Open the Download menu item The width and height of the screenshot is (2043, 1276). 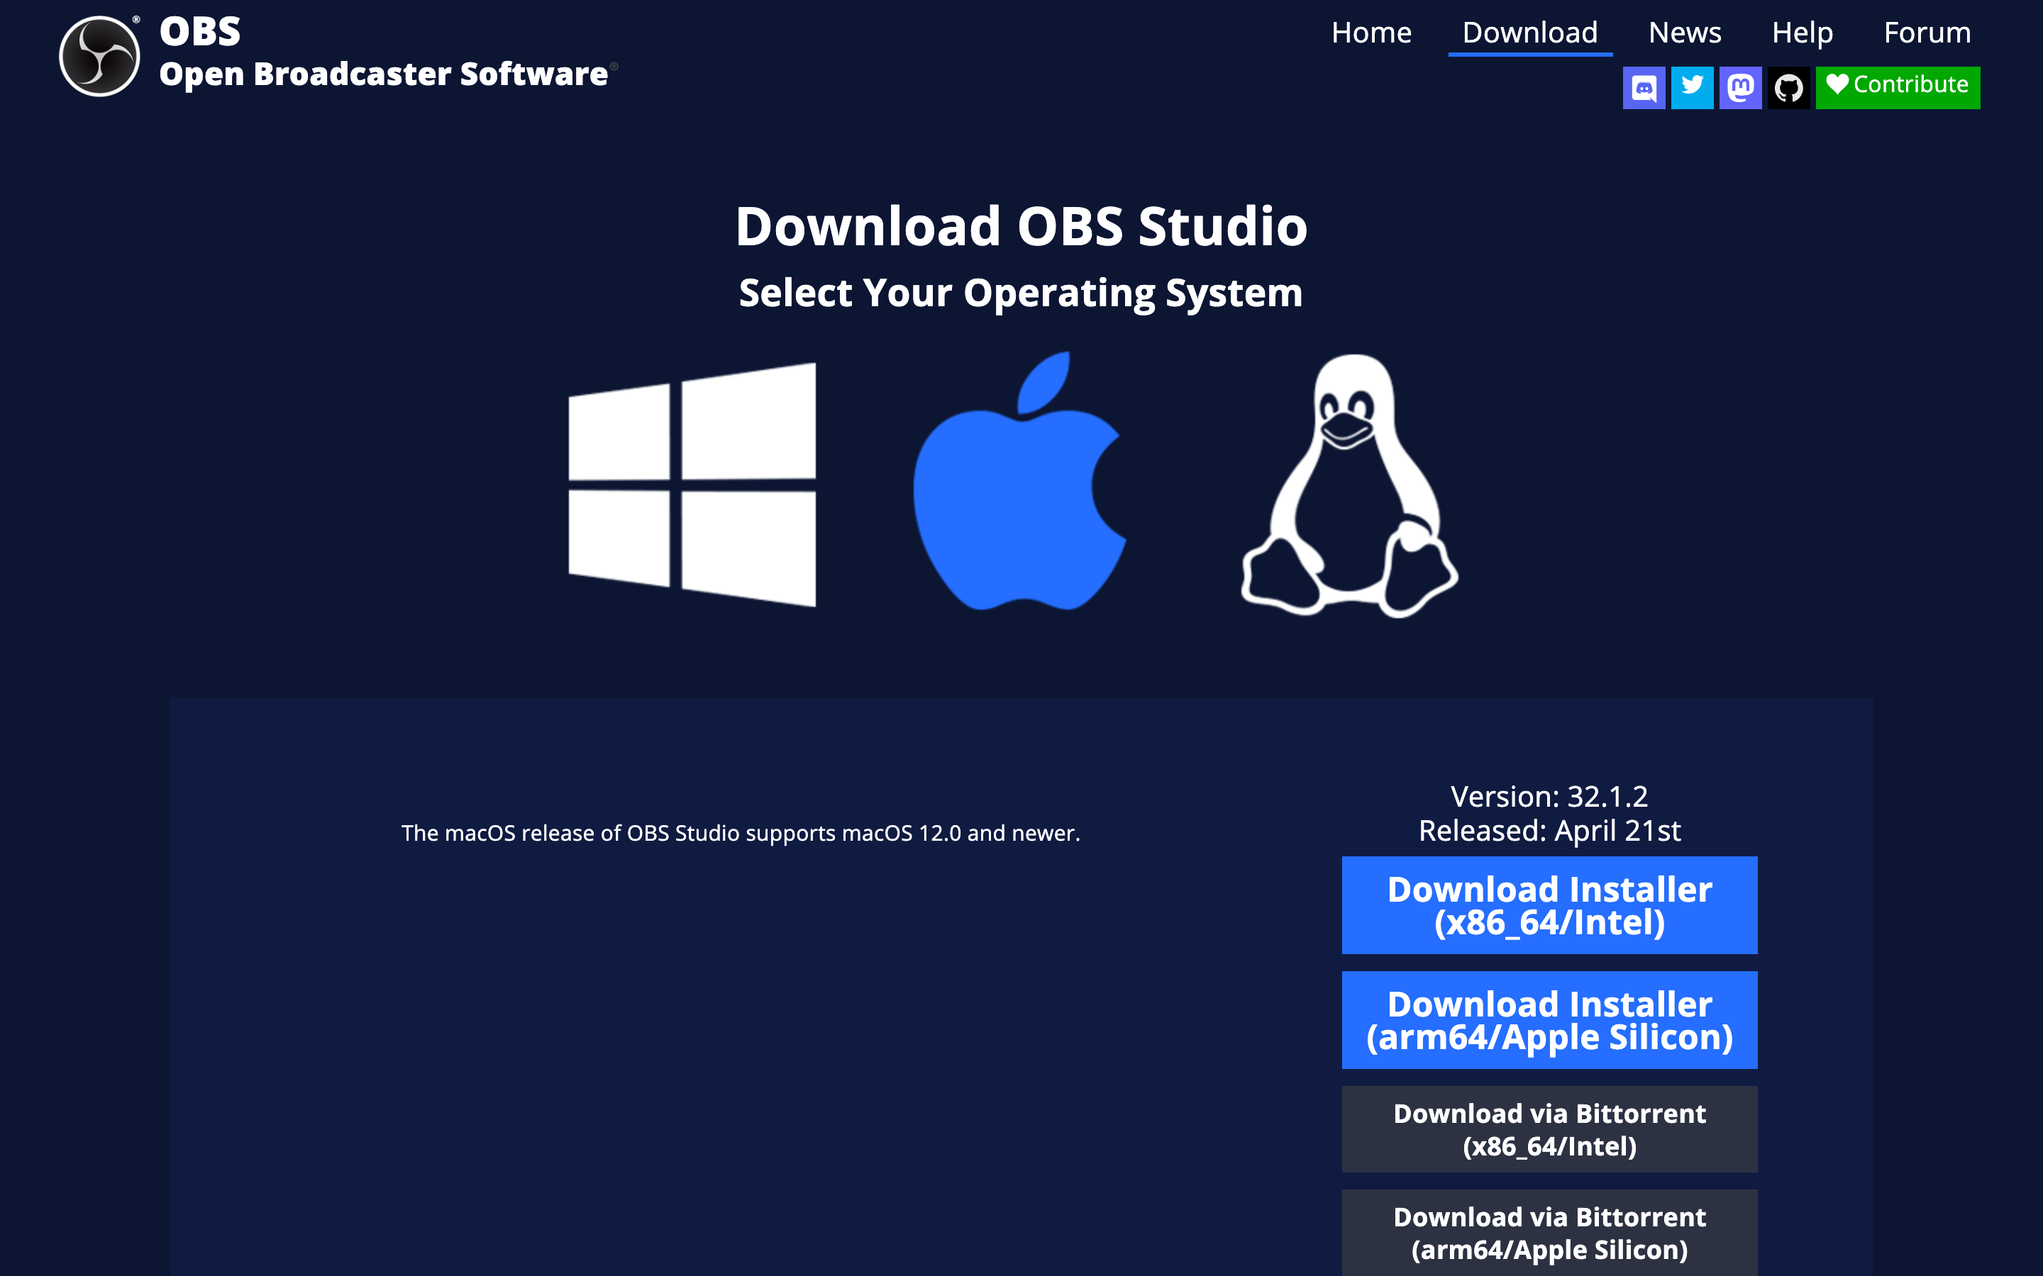point(1529,32)
